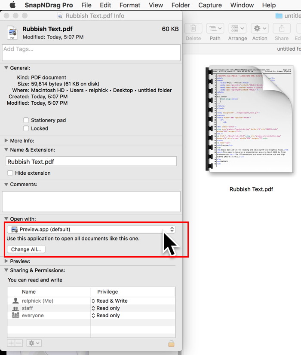Open the Format menu
Image resolution: width=301 pixels, height=355 pixels.
pyautogui.click(x=130, y=5)
